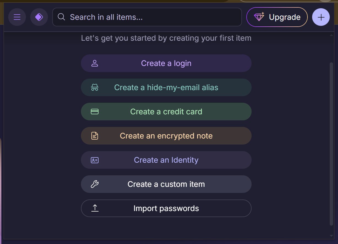
Task: Click the identity card icon
Action: coord(95,160)
